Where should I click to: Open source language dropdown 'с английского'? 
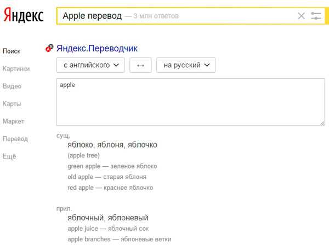(x=90, y=65)
